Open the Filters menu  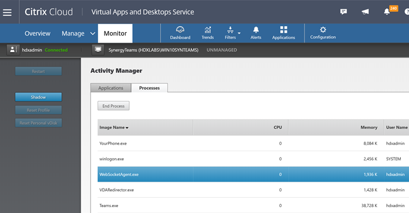click(230, 33)
